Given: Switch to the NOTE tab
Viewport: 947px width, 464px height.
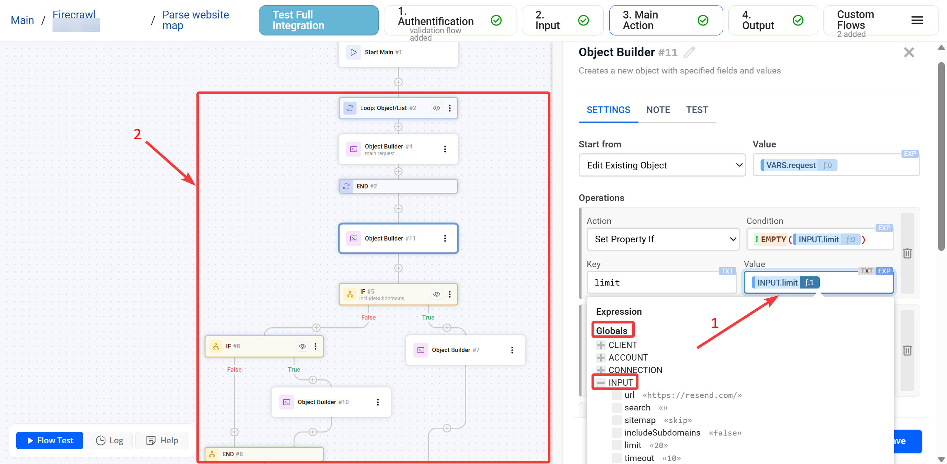Looking at the screenshot, I should click(x=658, y=110).
